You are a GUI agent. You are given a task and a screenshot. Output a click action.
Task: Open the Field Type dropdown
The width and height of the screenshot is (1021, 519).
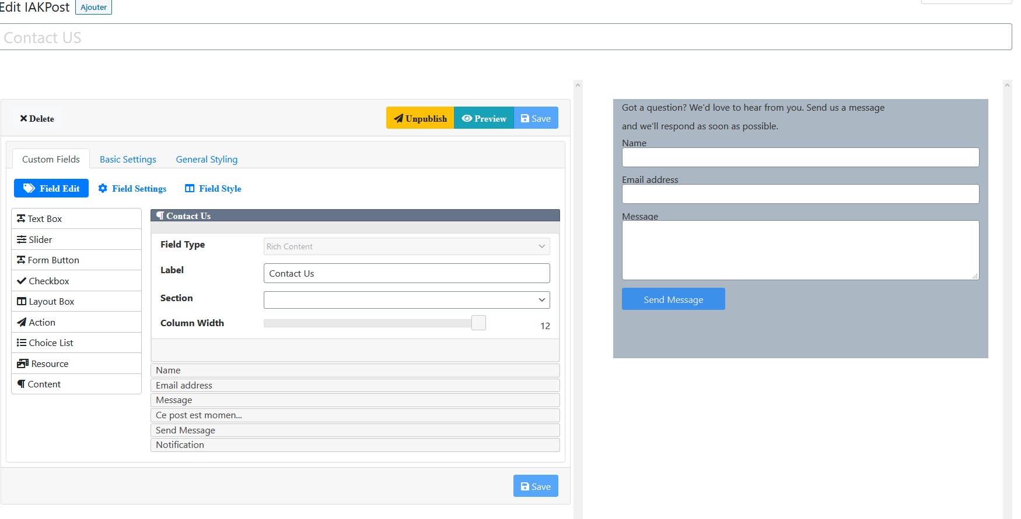[x=407, y=246]
